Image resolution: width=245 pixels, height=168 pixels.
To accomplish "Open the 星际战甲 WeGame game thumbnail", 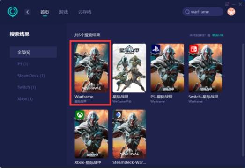I will tap(129, 68).
